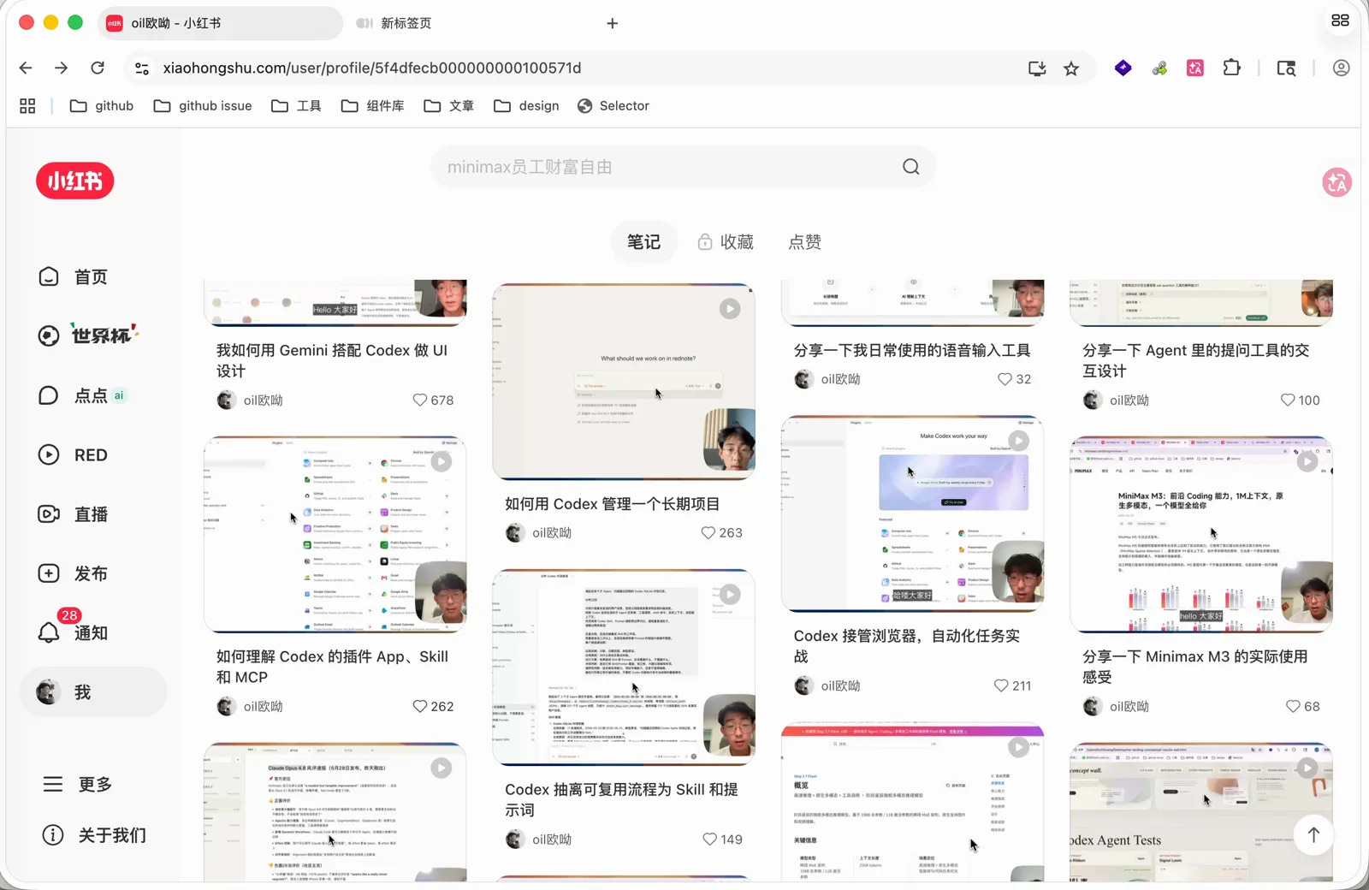Image resolution: width=1369 pixels, height=890 pixels.
Task: Open github bookmark folder
Action: (102, 105)
